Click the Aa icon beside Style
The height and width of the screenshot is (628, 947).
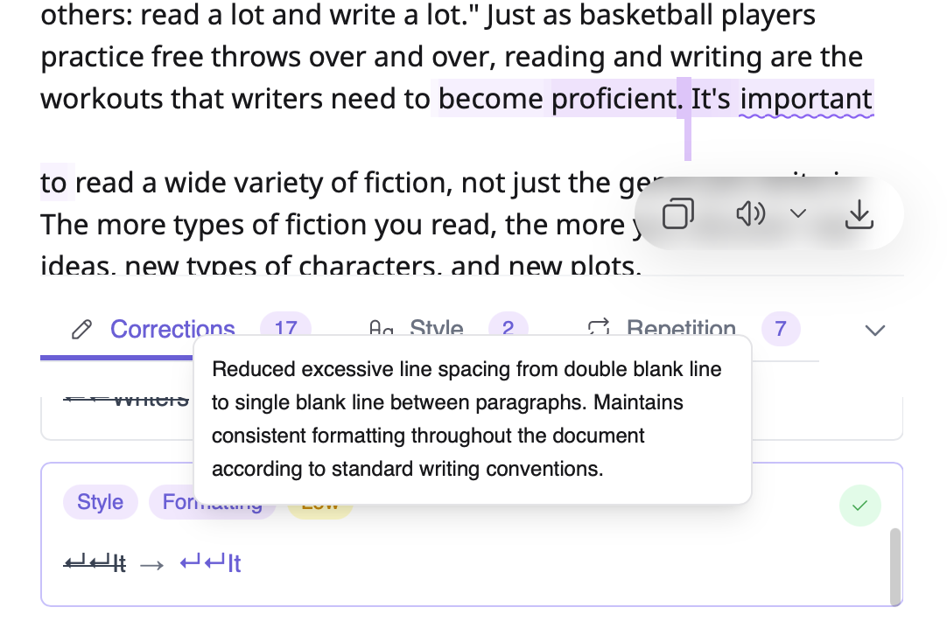(x=382, y=329)
